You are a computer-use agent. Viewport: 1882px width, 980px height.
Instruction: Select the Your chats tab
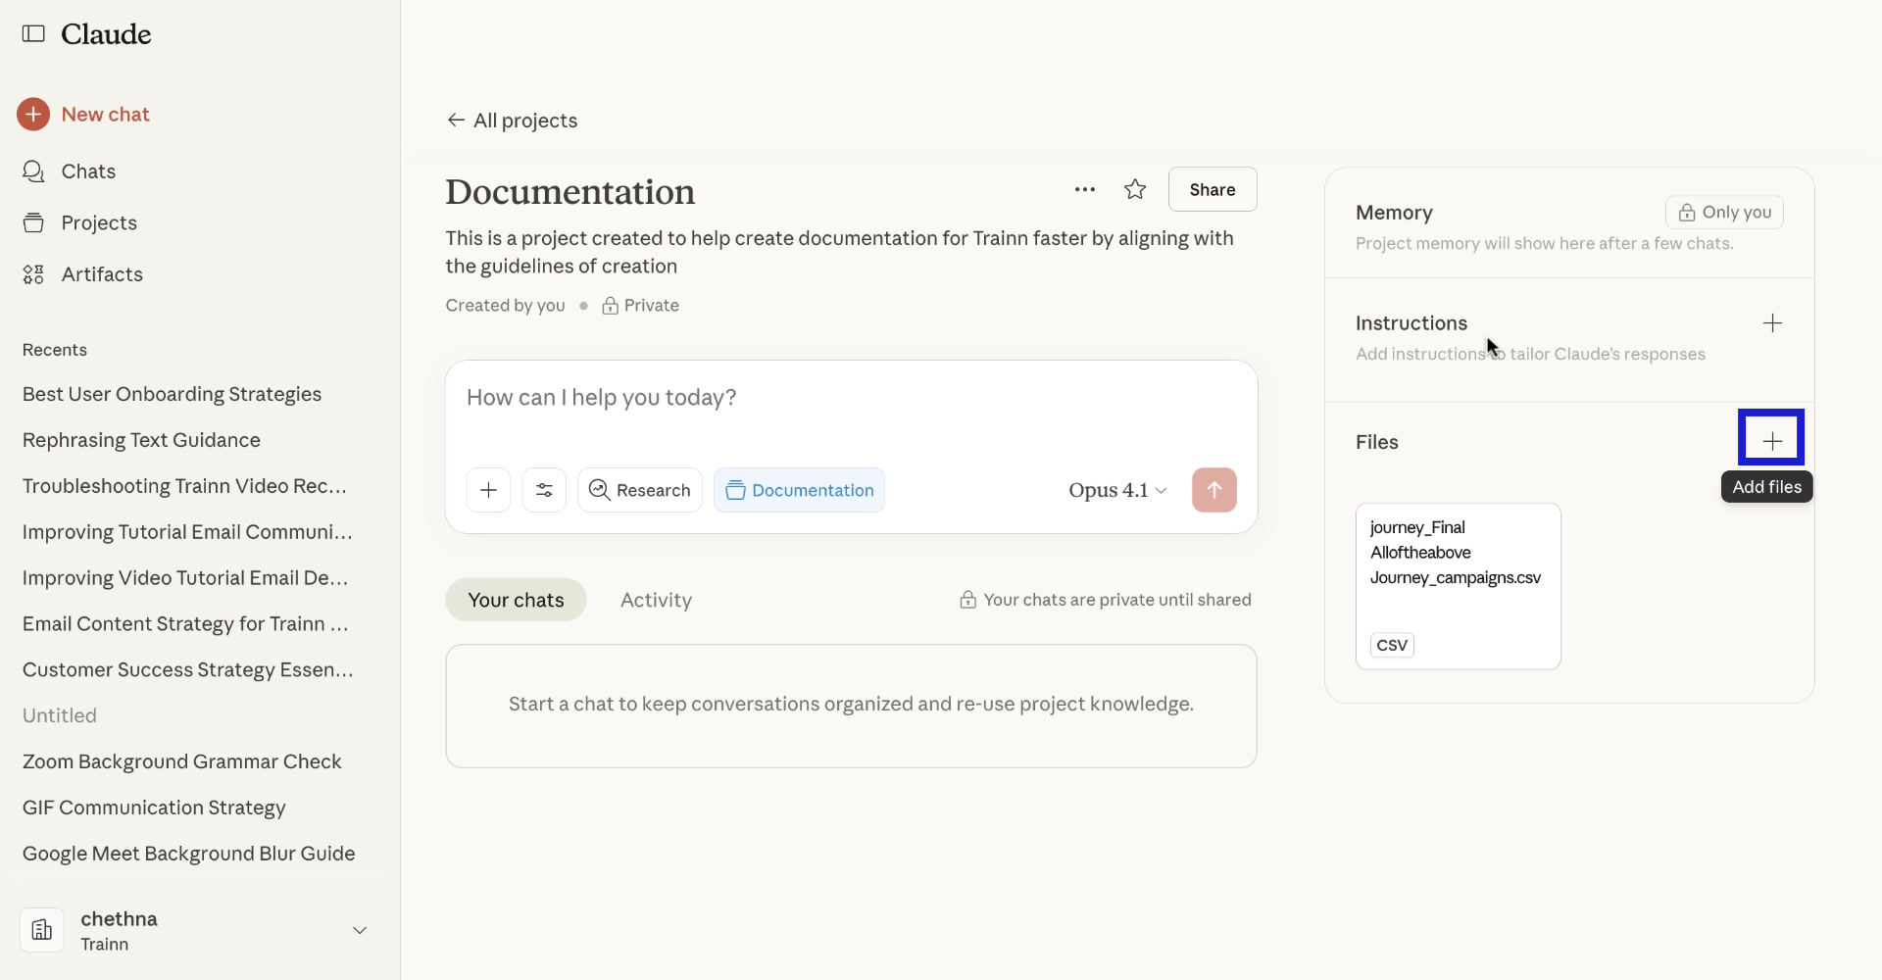516,601
